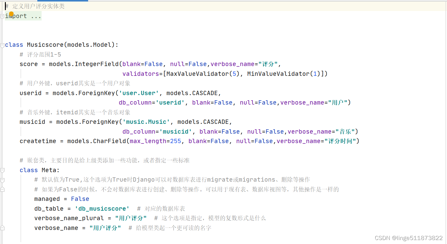The width and height of the screenshot is (447, 244).
Task: Click db_column='userid' string value
Action: click(x=170, y=103)
